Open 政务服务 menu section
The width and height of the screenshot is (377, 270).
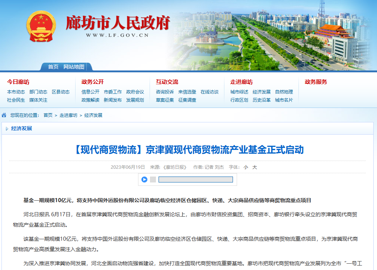pos(316,82)
